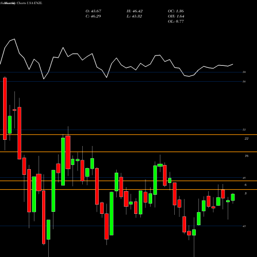Click the '58' price axis label

pyautogui.click(x=244, y=82)
